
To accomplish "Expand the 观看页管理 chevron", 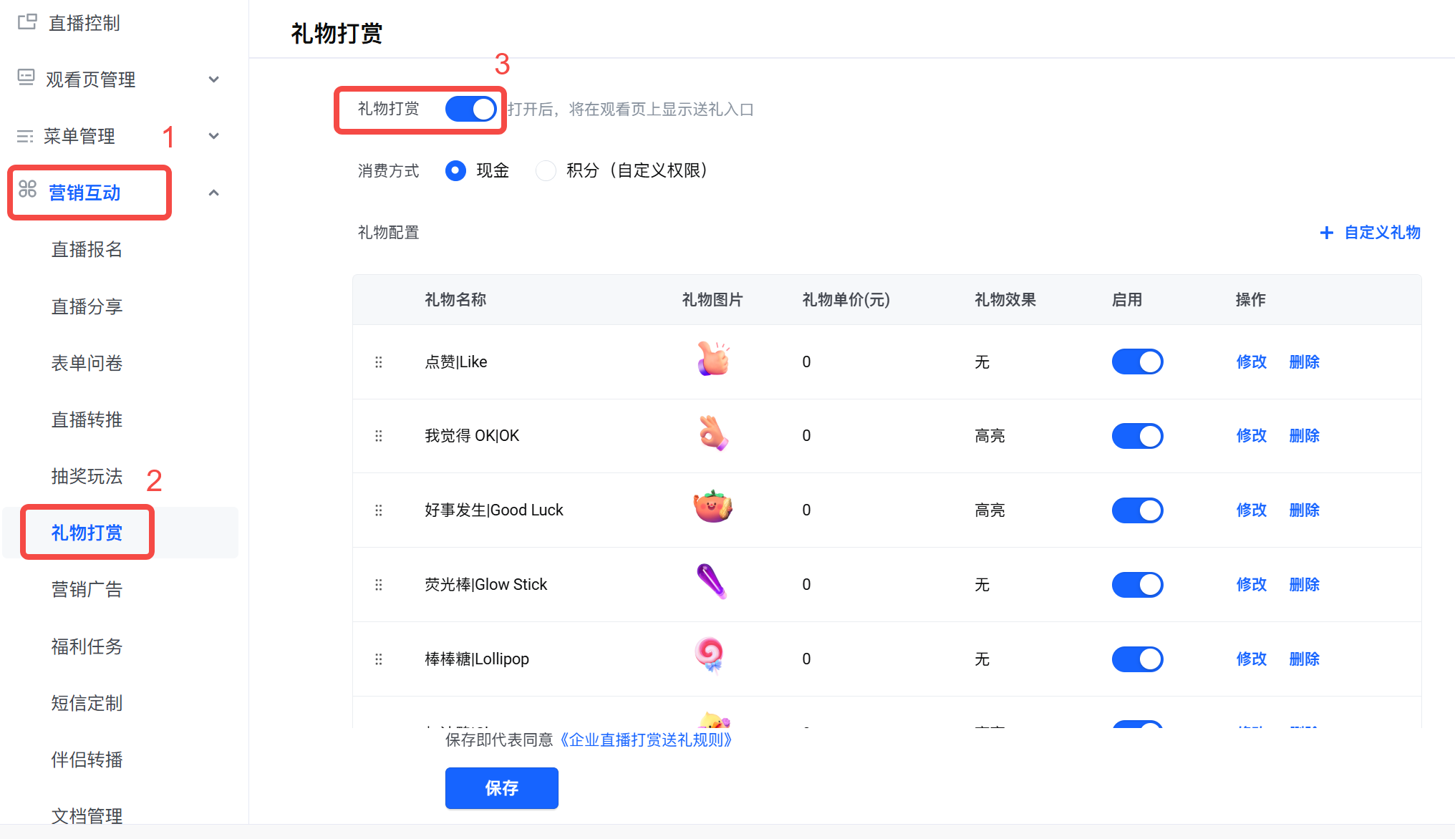I will click(x=213, y=79).
